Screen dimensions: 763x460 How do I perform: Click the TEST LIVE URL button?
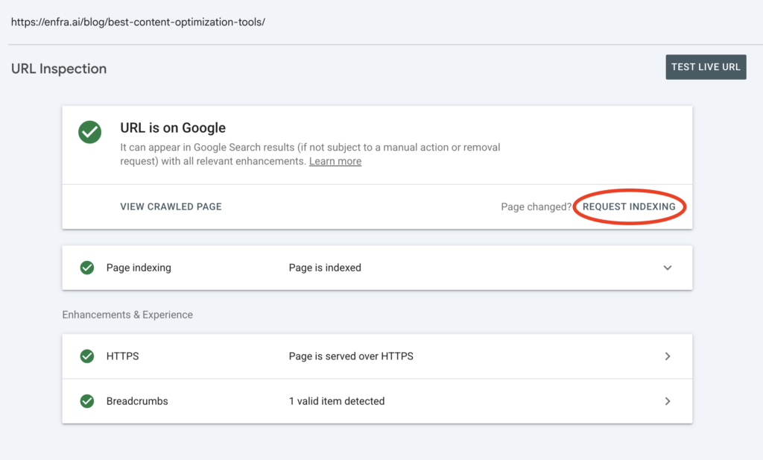706,67
